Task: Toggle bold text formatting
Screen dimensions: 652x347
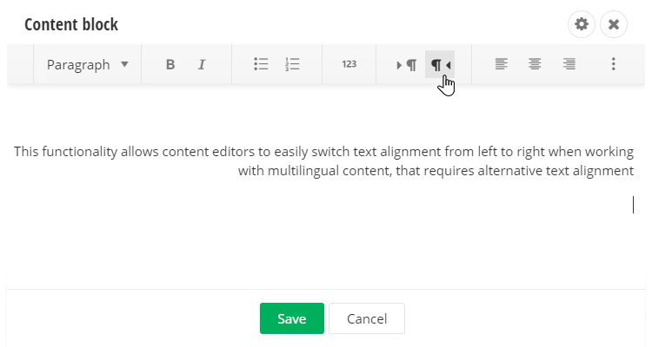Action: pyautogui.click(x=170, y=64)
